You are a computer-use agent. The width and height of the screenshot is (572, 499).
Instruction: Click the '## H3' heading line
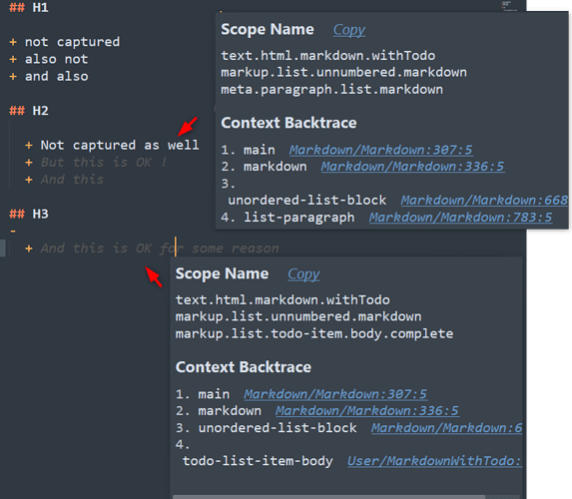coord(29,214)
